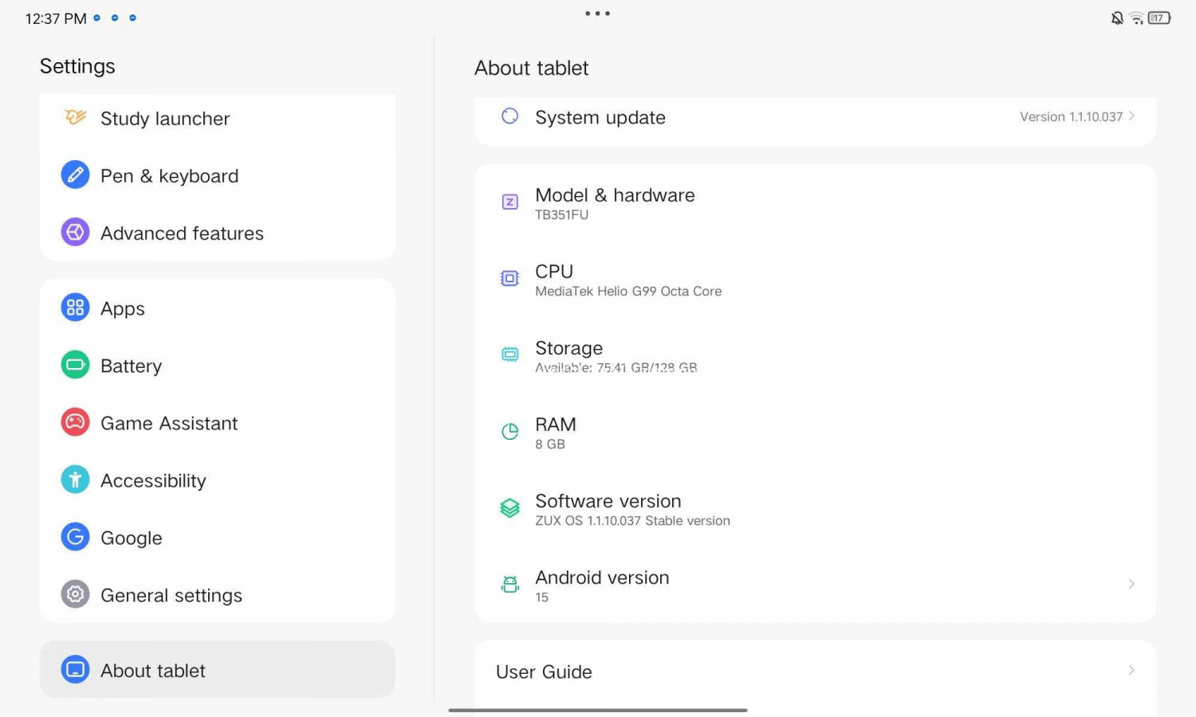This screenshot has height=717, width=1196.
Task: Click the Accessibility person icon
Action: click(x=75, y=480)
